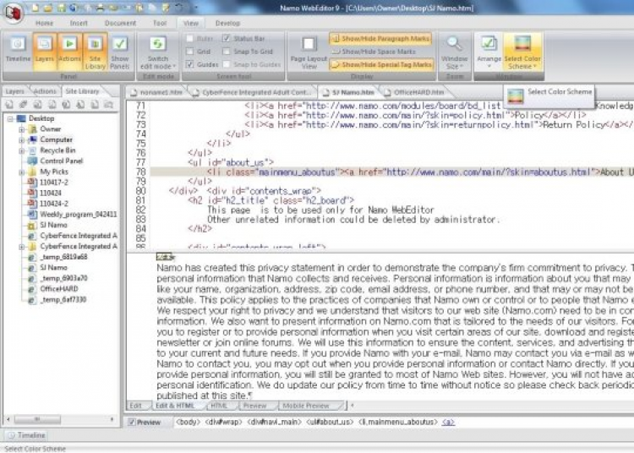This screenshot has width=634, height=453.
Task: Click the Select Color Scheme tooltip icon
Action: (x=516, y=96)
